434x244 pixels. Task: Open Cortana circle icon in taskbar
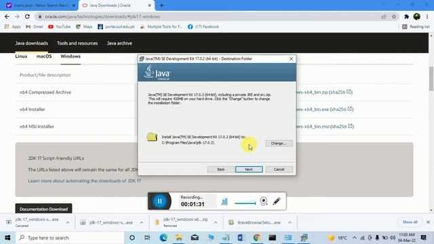[x=132, y=238]
